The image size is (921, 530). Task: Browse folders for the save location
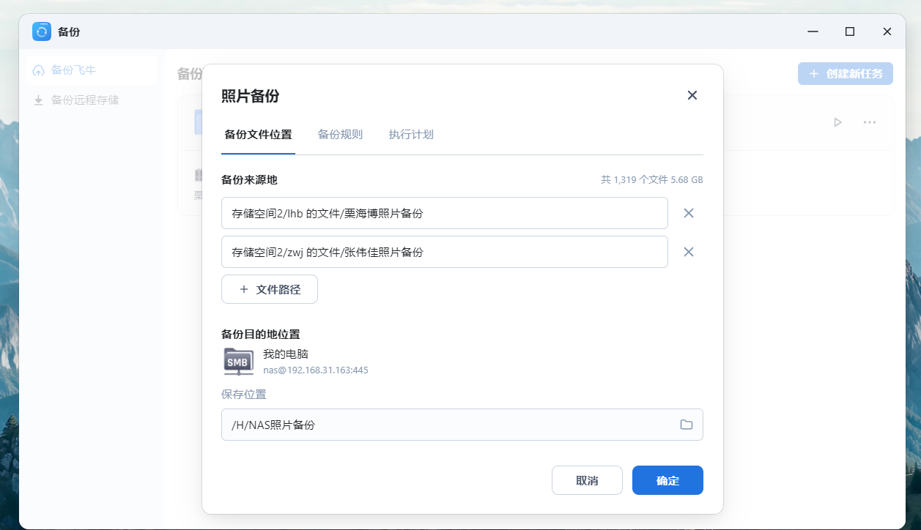pyautogui.click(x=687, y=425)
